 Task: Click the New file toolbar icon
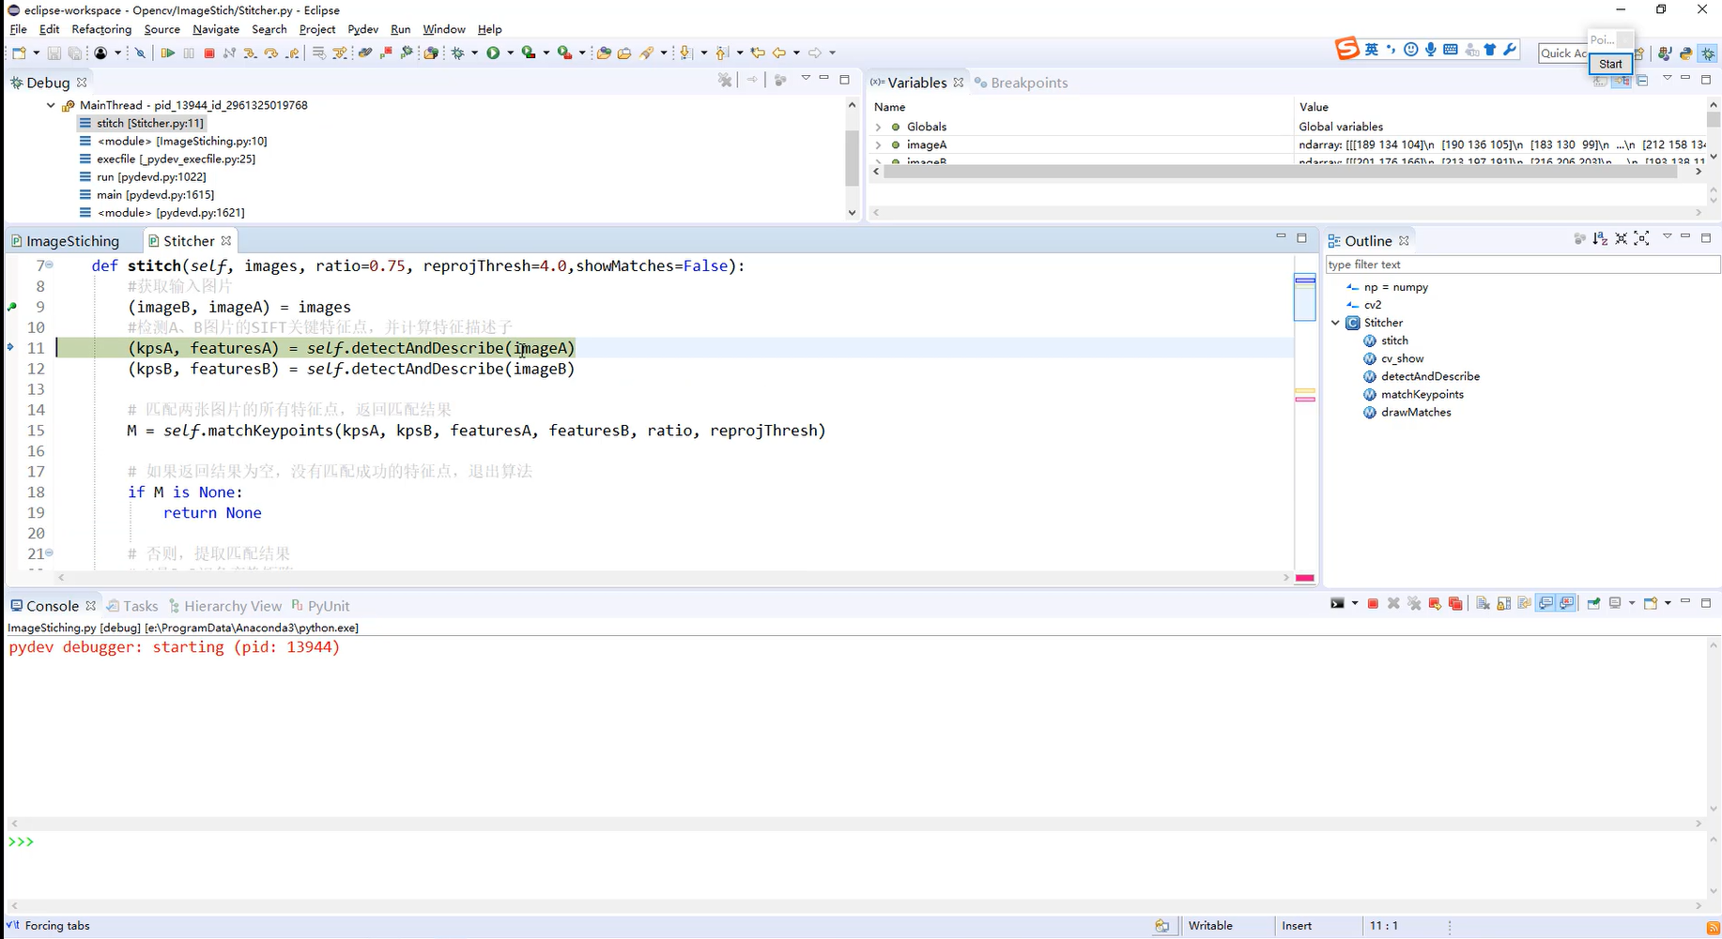19,53
